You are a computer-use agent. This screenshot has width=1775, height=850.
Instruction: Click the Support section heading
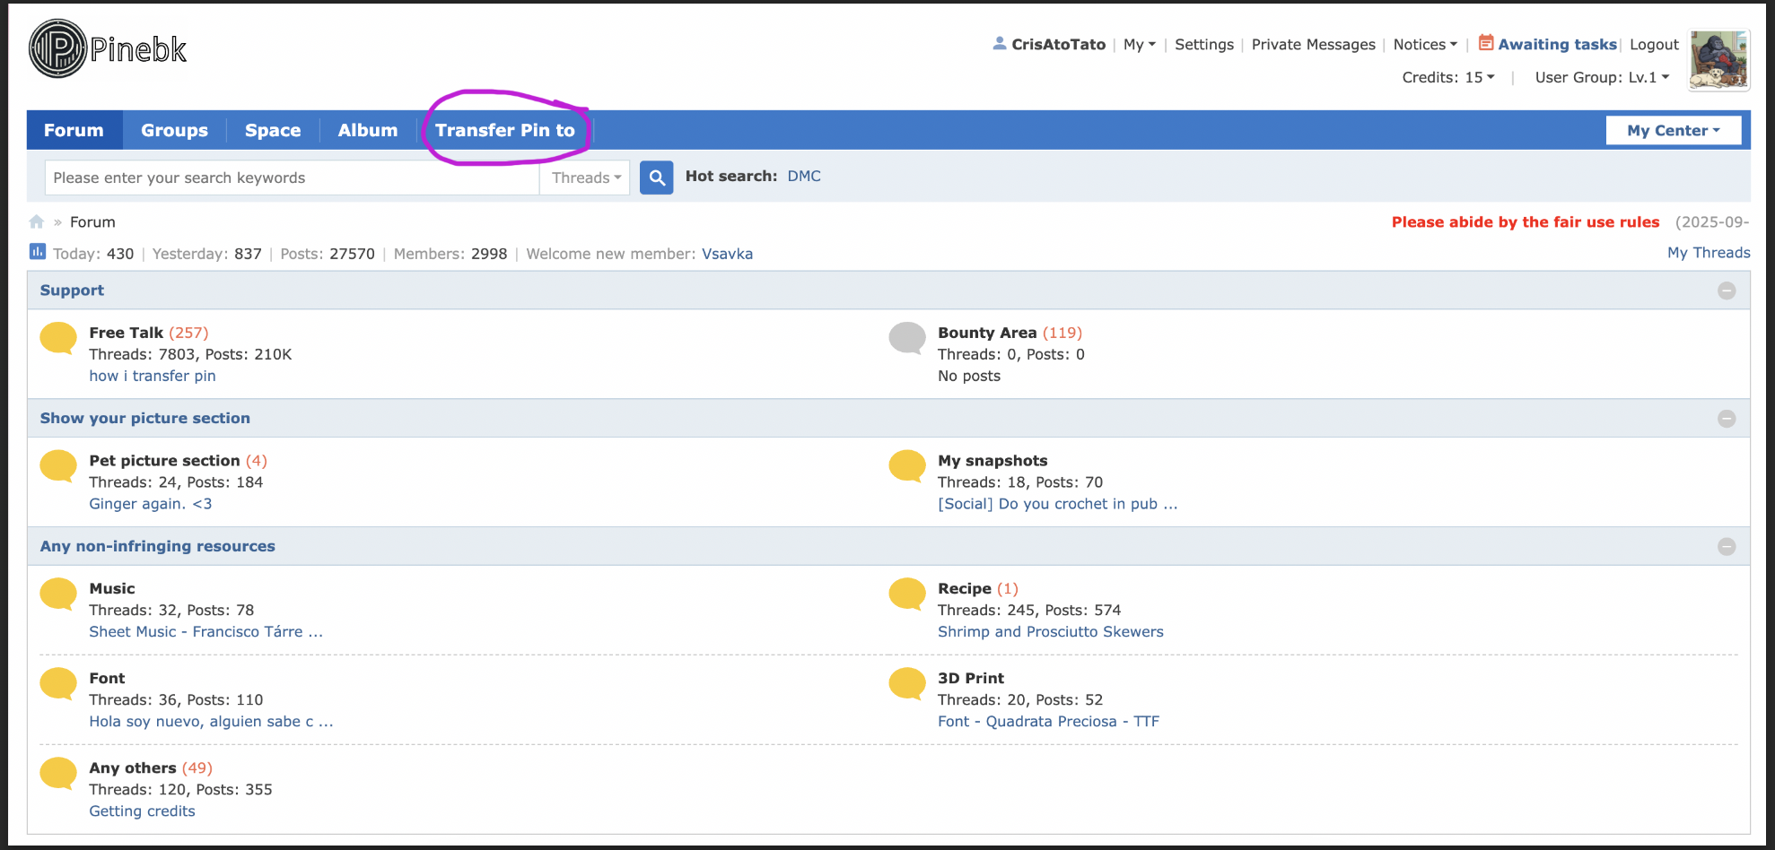point(72,291)
